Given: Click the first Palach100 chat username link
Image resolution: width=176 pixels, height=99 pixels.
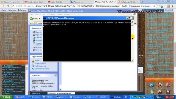Looking at the screenshot, I should click(9, 66).
